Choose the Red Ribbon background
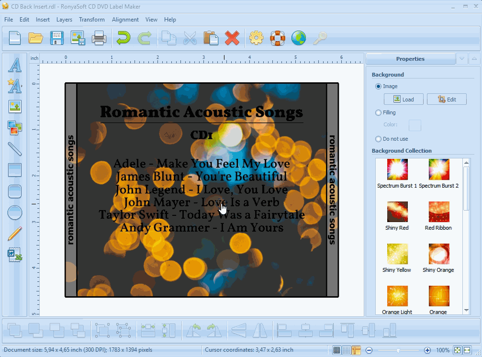 coord(438,216)
